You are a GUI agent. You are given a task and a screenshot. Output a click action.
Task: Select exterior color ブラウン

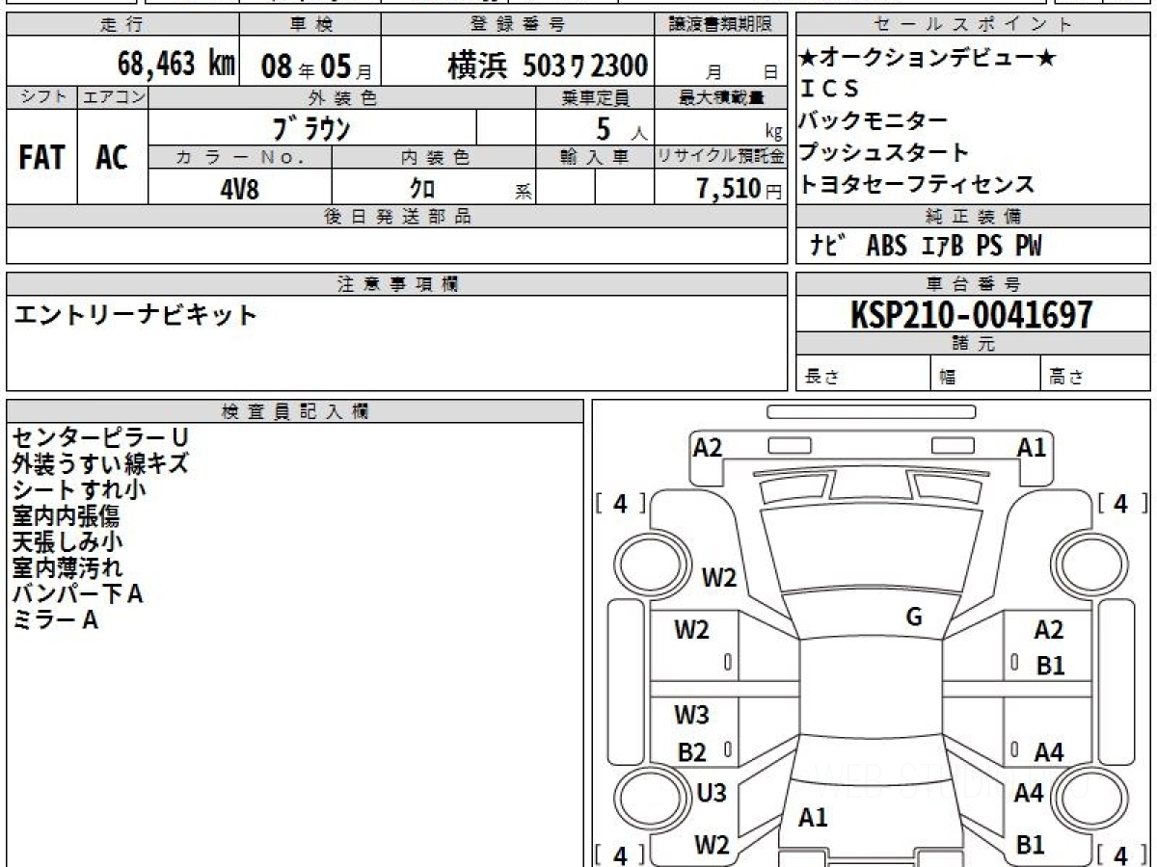[311, 128]
